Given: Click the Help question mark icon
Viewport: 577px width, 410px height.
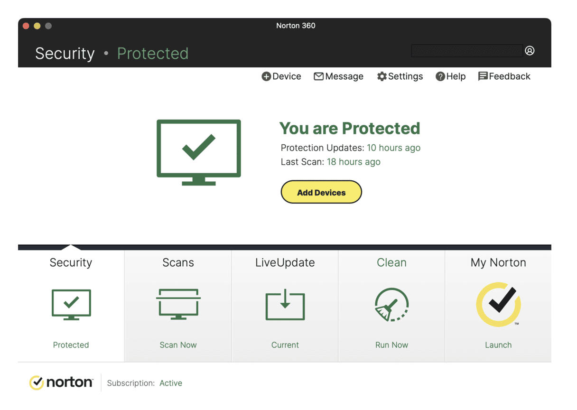Looking at the screenshot, I should 439,76.
